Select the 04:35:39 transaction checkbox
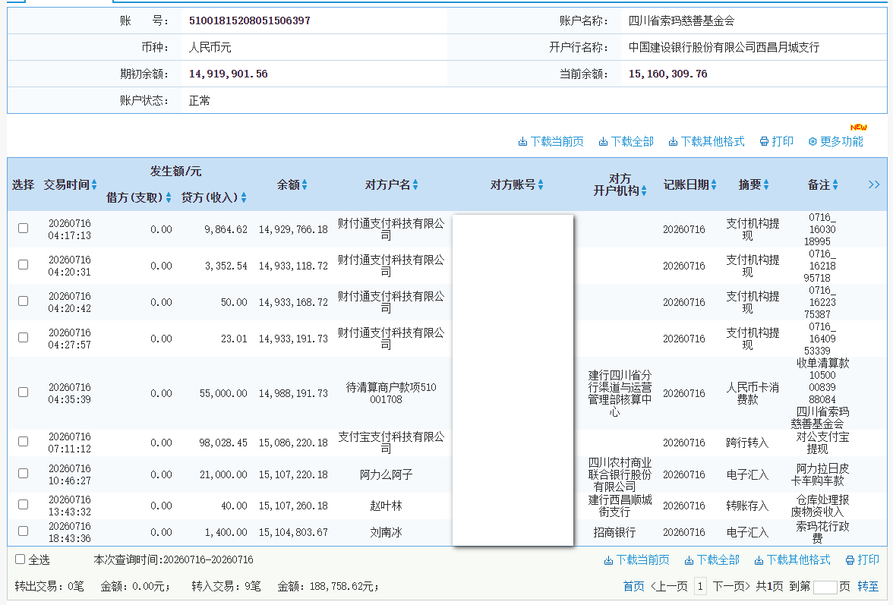The image size is (893, 605). tap(24, 392)
